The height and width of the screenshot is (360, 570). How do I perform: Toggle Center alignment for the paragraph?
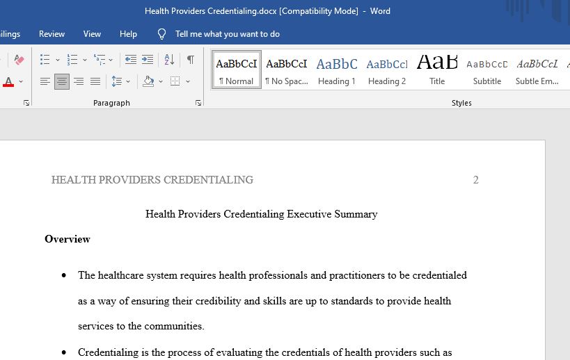62,81
